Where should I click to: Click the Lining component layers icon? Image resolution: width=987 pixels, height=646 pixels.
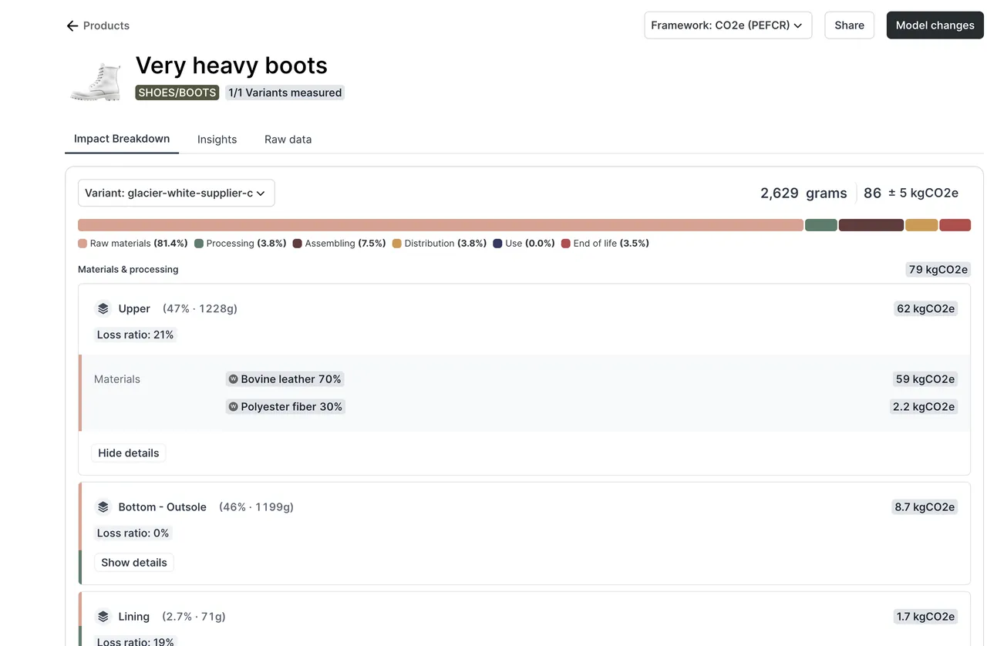[x=103, y=616]
